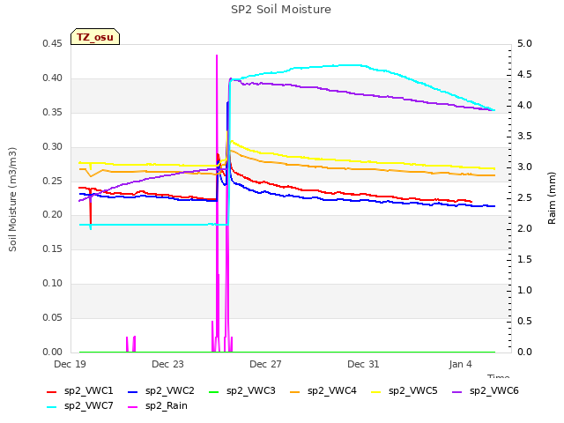Select the sp2_VWC4 legend label
Screen dimensions: 564x423
point(331,391)
